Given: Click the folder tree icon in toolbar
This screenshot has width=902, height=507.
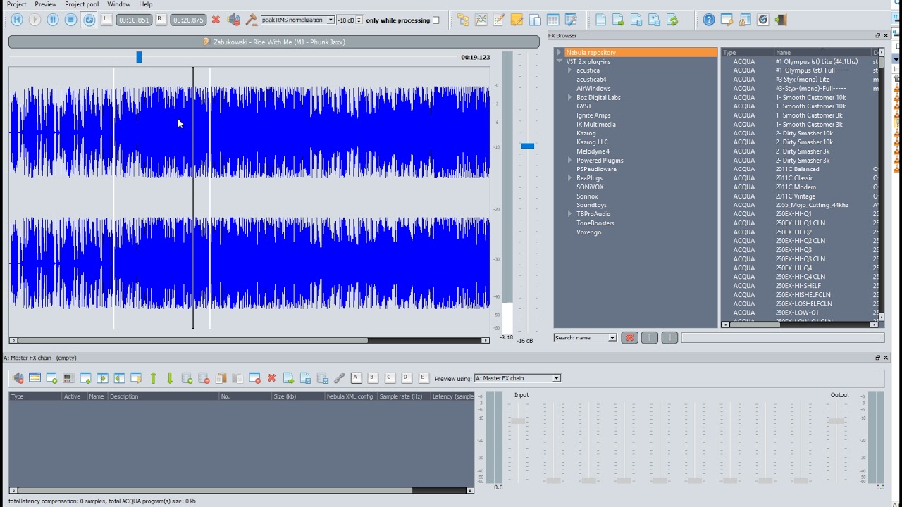Looking at the screenshot, I should 463,20.
